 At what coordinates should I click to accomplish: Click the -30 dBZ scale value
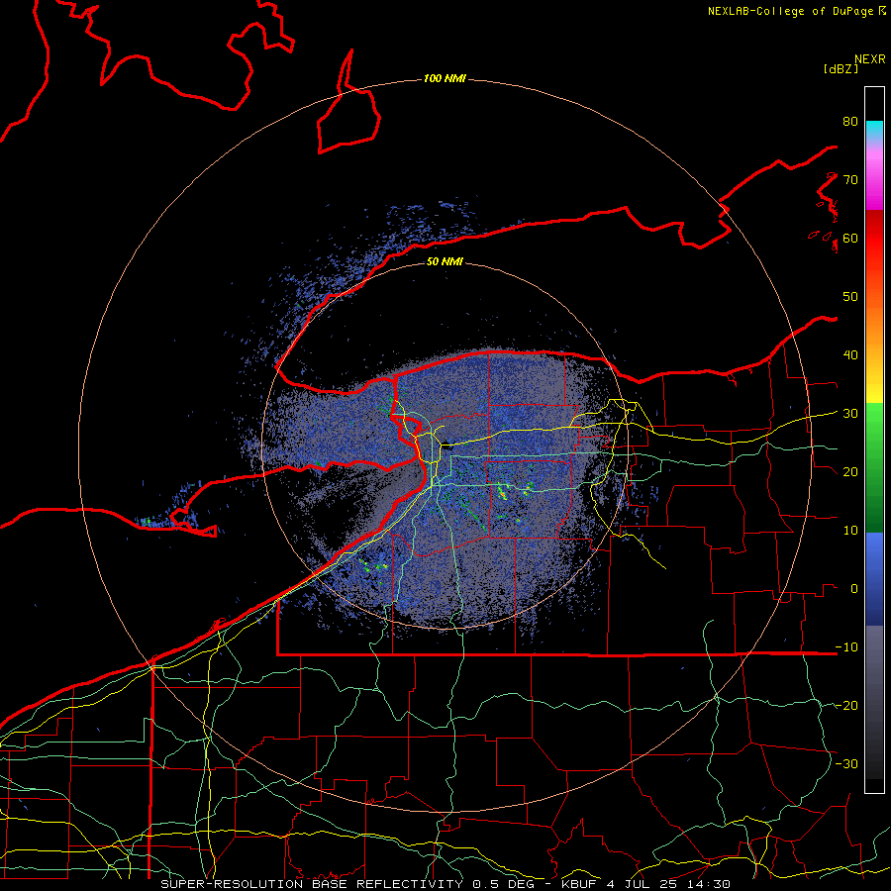(846, 764)
